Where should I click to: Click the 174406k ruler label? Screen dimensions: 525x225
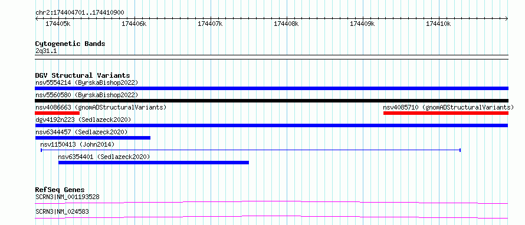(134, 24)
